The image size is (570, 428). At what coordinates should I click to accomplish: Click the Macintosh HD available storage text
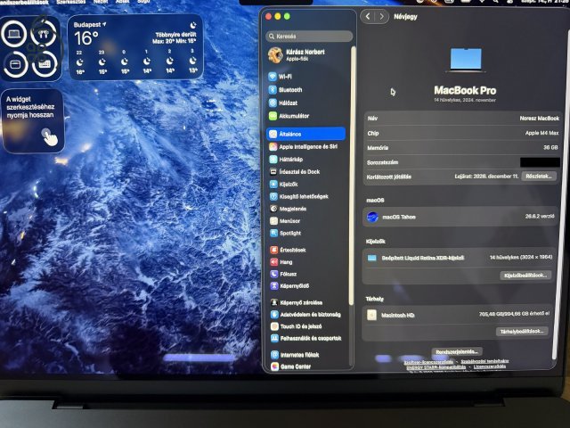coord(514,313)
